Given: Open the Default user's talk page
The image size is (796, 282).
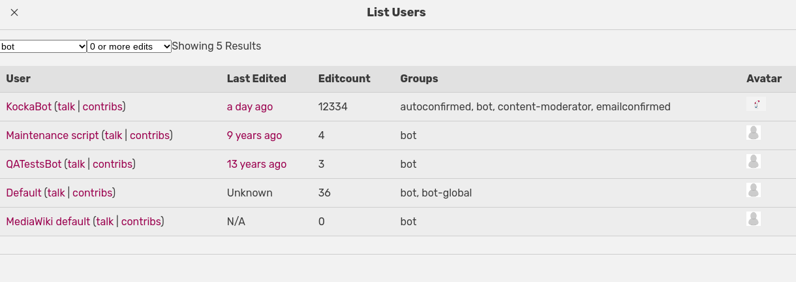Looking at the screenshot, I should point(56,193).
